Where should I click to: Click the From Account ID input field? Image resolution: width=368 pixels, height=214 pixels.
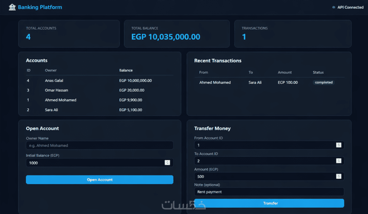[269, 145]
